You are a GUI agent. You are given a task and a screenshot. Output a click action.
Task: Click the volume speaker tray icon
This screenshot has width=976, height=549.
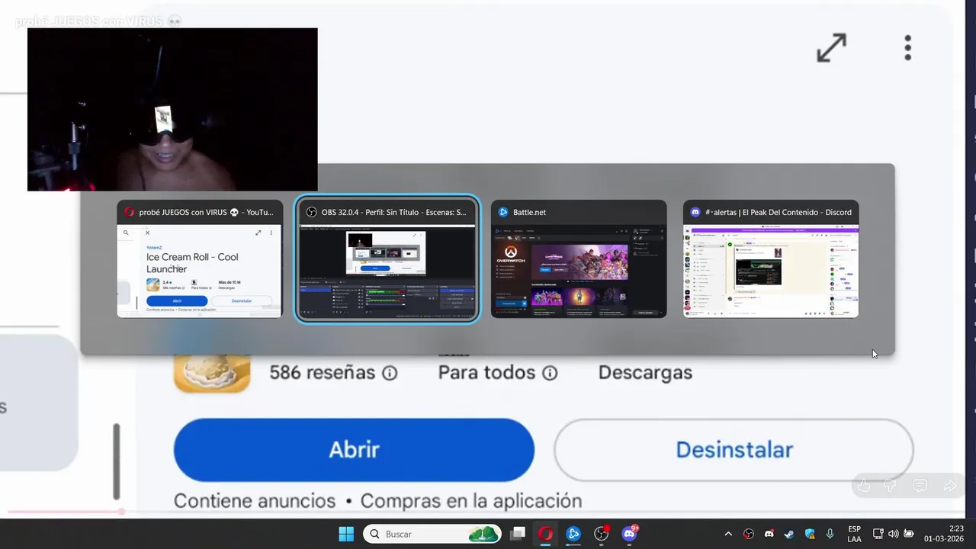(893, 534)
